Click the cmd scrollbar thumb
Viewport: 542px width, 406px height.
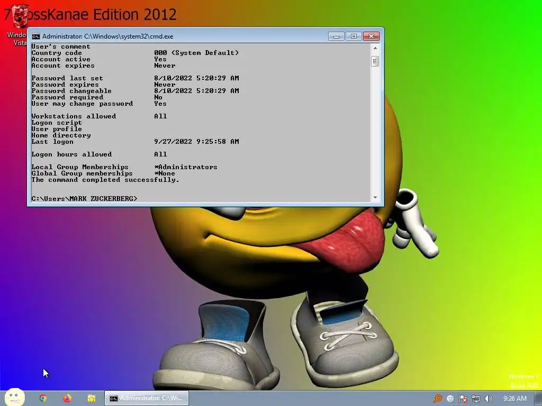pos(375,61)
